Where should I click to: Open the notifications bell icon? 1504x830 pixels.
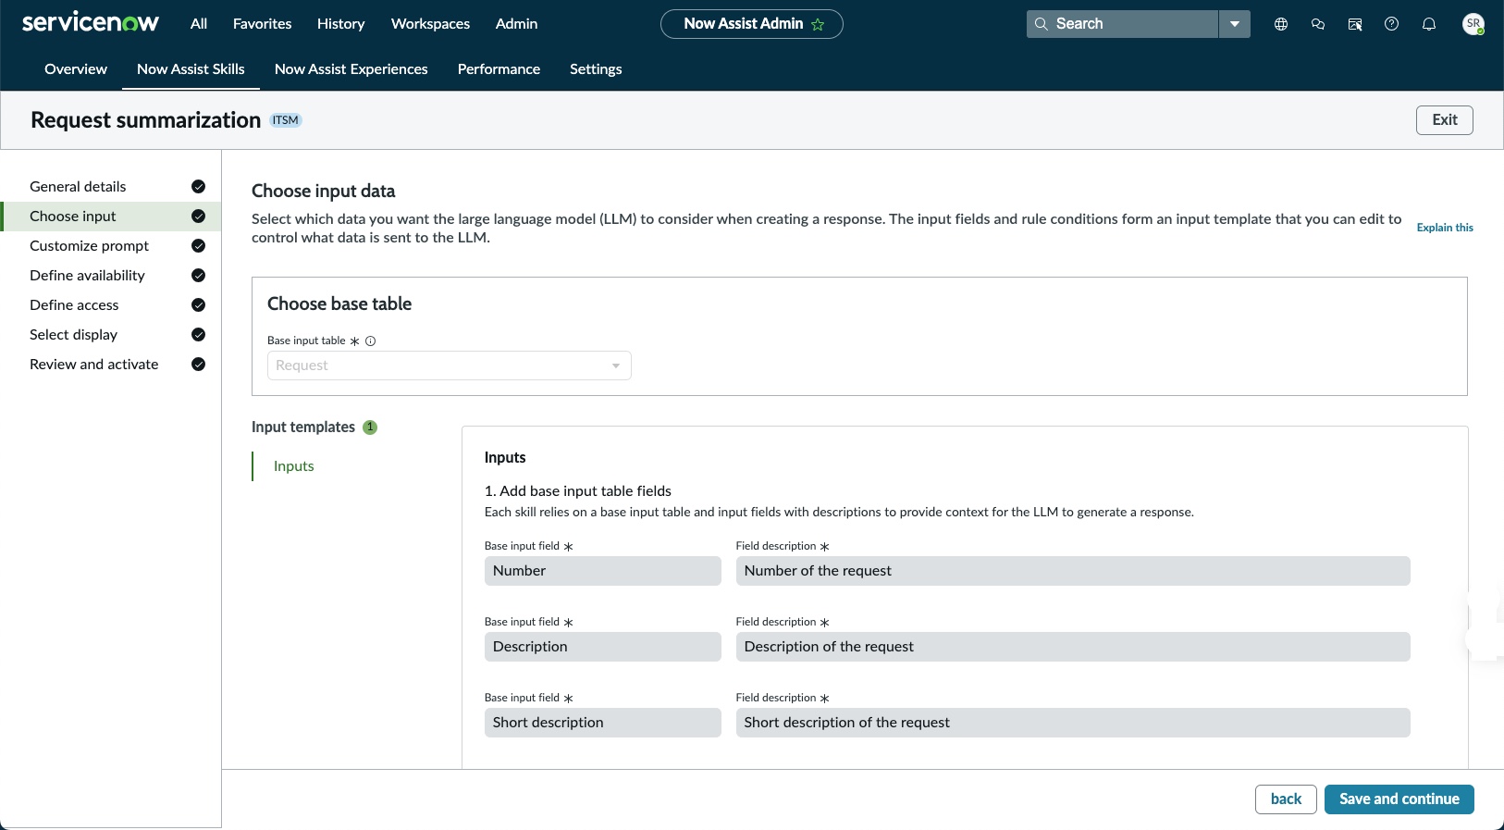coord(1429,24)
